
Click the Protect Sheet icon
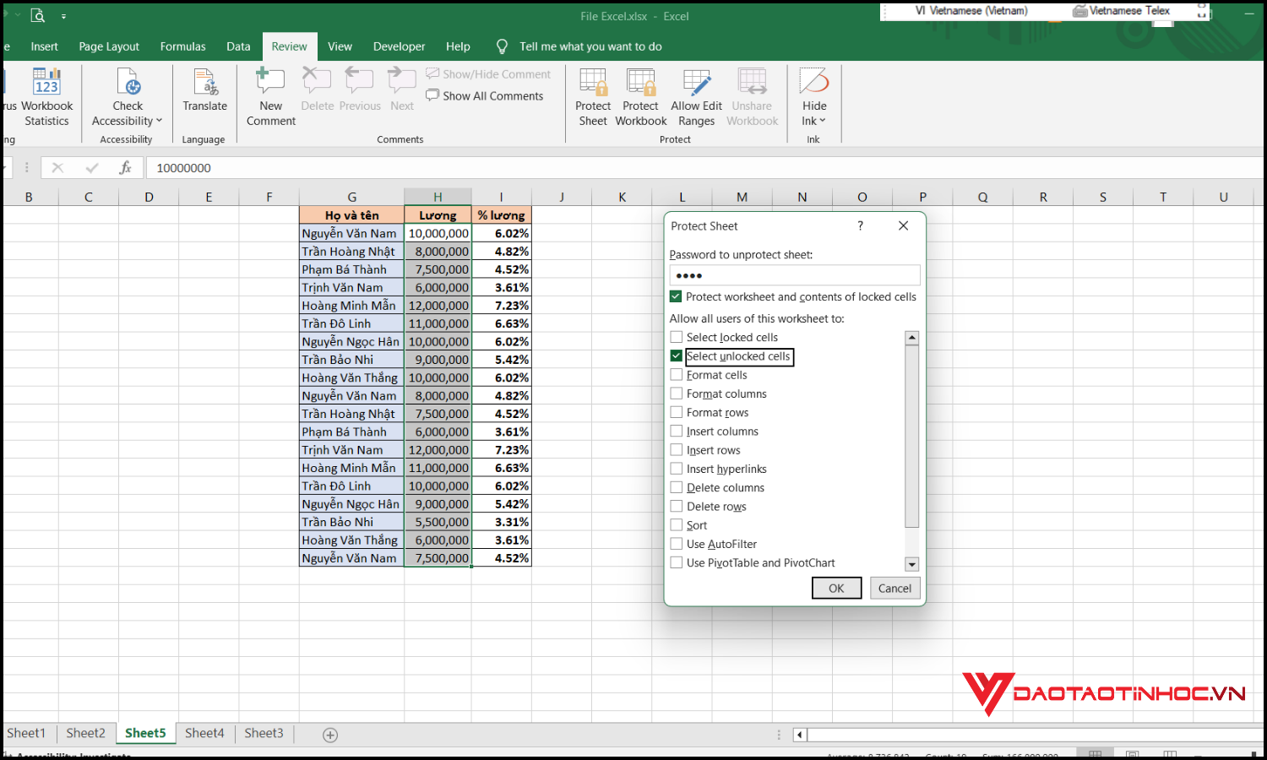click(593, 82)
